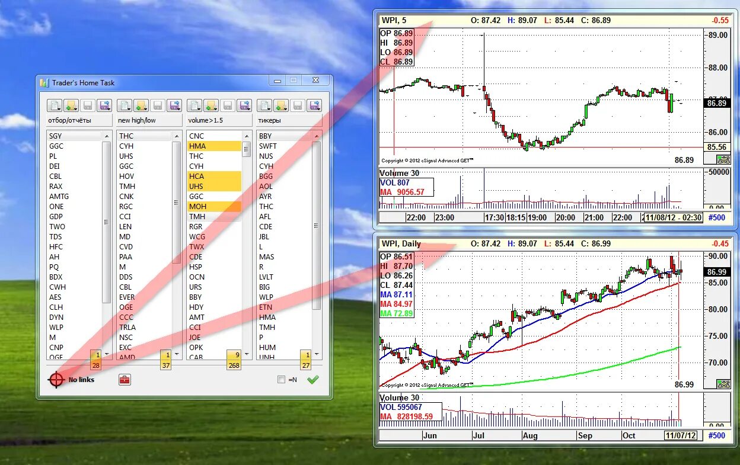The image size is (740, 465).
Task: Export the отбор/отчёты list
Action: click(104, 105)
